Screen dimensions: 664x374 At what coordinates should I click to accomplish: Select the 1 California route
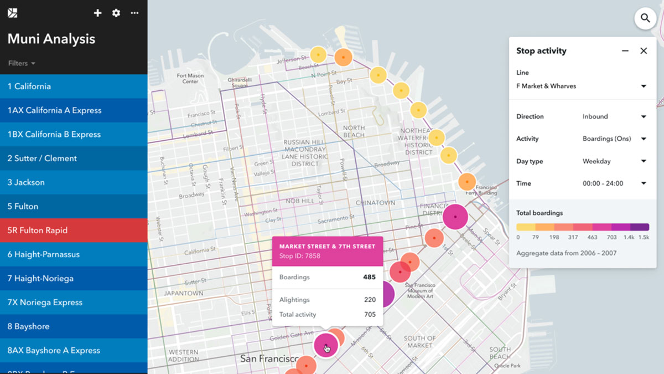[74, 86]
